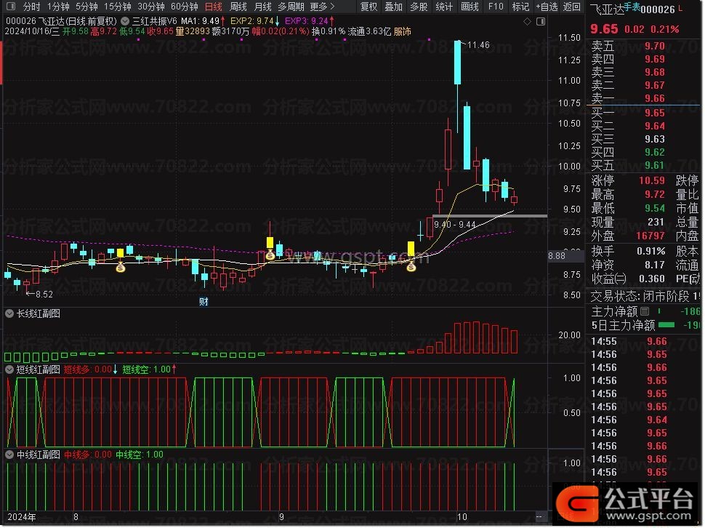This screenshot has width=705, height=528.
Task: Click the money bag marker below the late-September yellow candle
Action: 411,267
